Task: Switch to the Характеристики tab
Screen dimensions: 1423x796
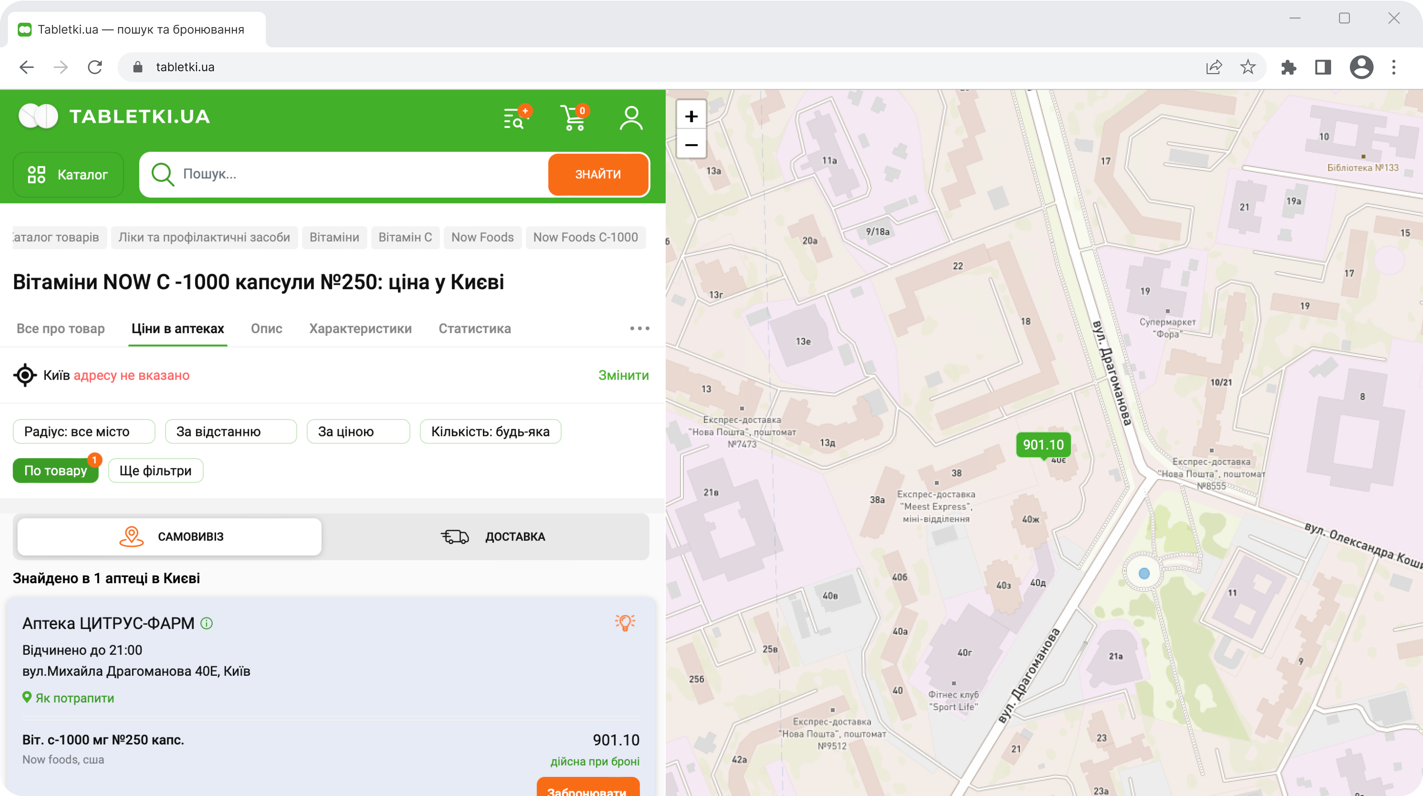Action: 360,329
